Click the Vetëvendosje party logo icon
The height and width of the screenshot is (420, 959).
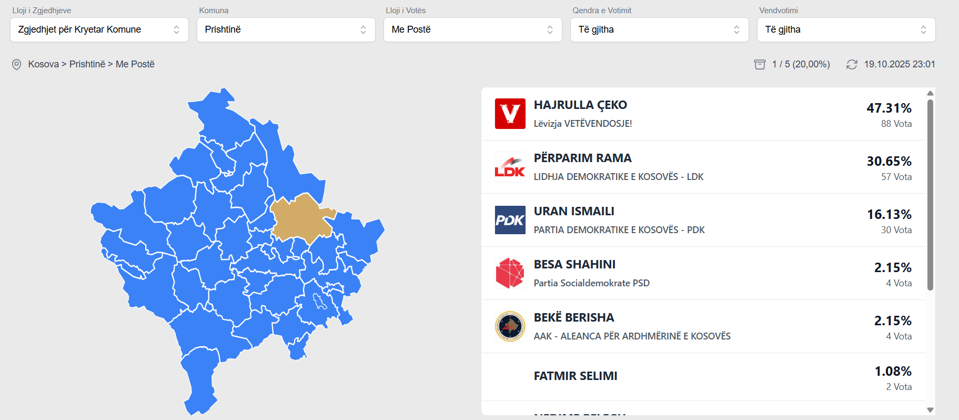[510, 114]
